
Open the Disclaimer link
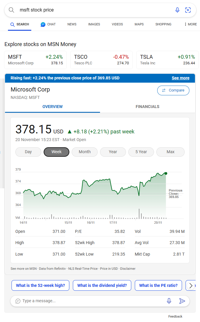tap(128, 269)
